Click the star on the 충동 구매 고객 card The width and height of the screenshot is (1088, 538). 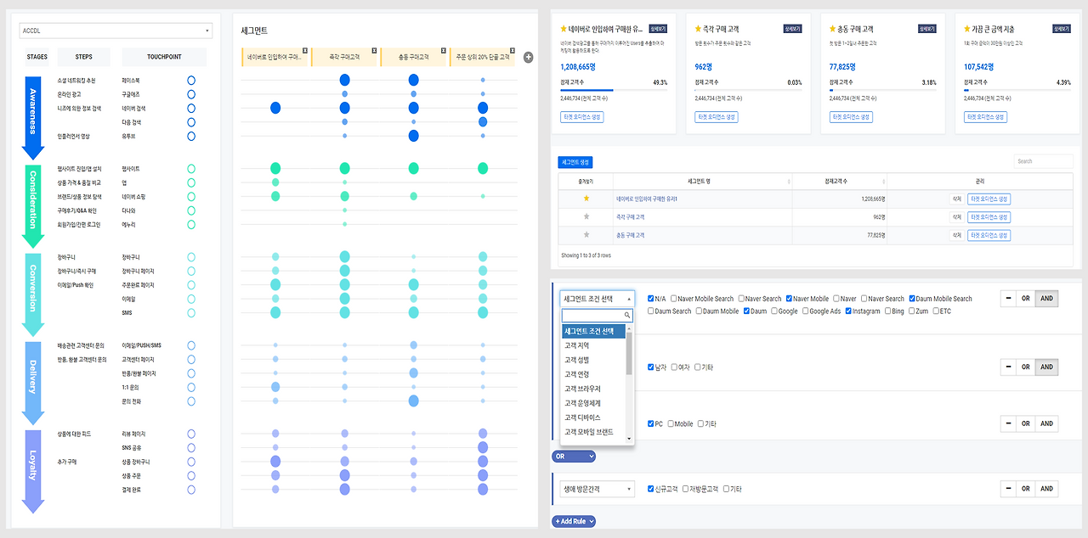click(833, 29)
